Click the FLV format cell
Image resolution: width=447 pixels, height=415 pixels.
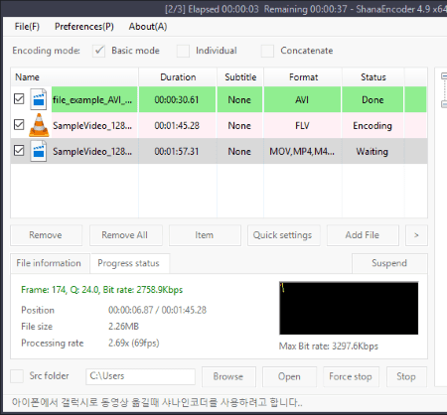(x=302, y=126)
